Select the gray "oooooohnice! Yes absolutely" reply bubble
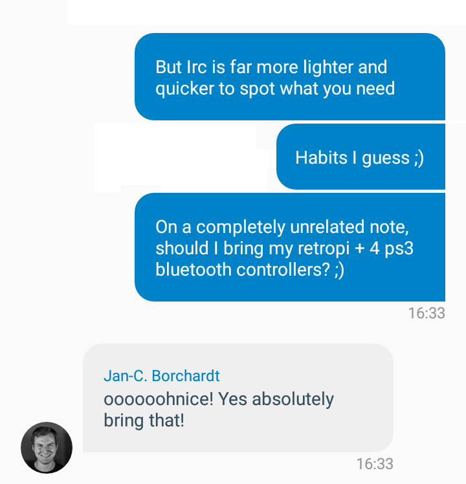466x484 pixels. (238, 398)
